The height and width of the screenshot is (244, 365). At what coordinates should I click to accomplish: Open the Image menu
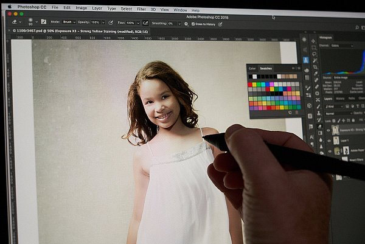coord(82,8)
